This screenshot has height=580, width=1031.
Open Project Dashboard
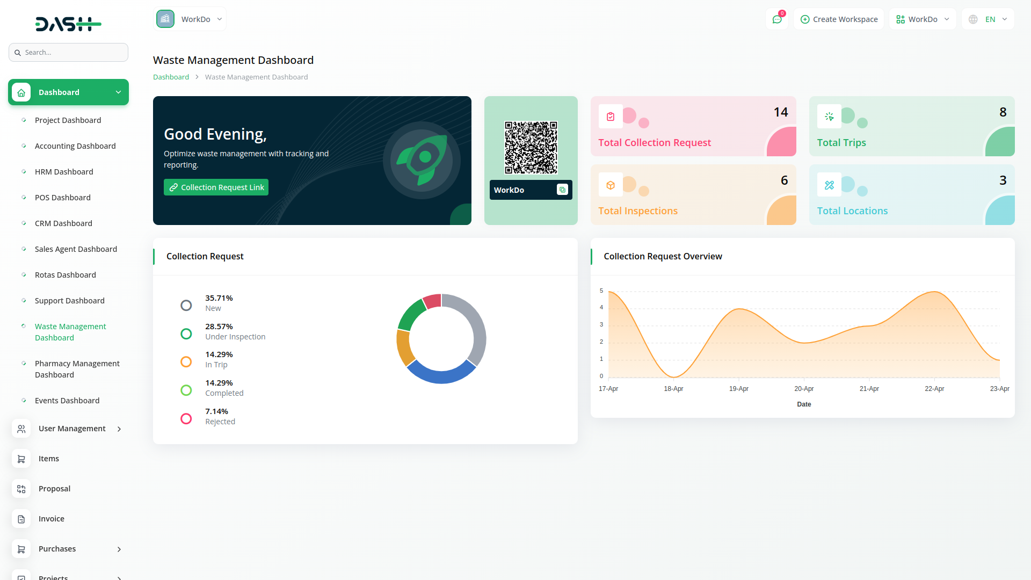tap(68, 120)
